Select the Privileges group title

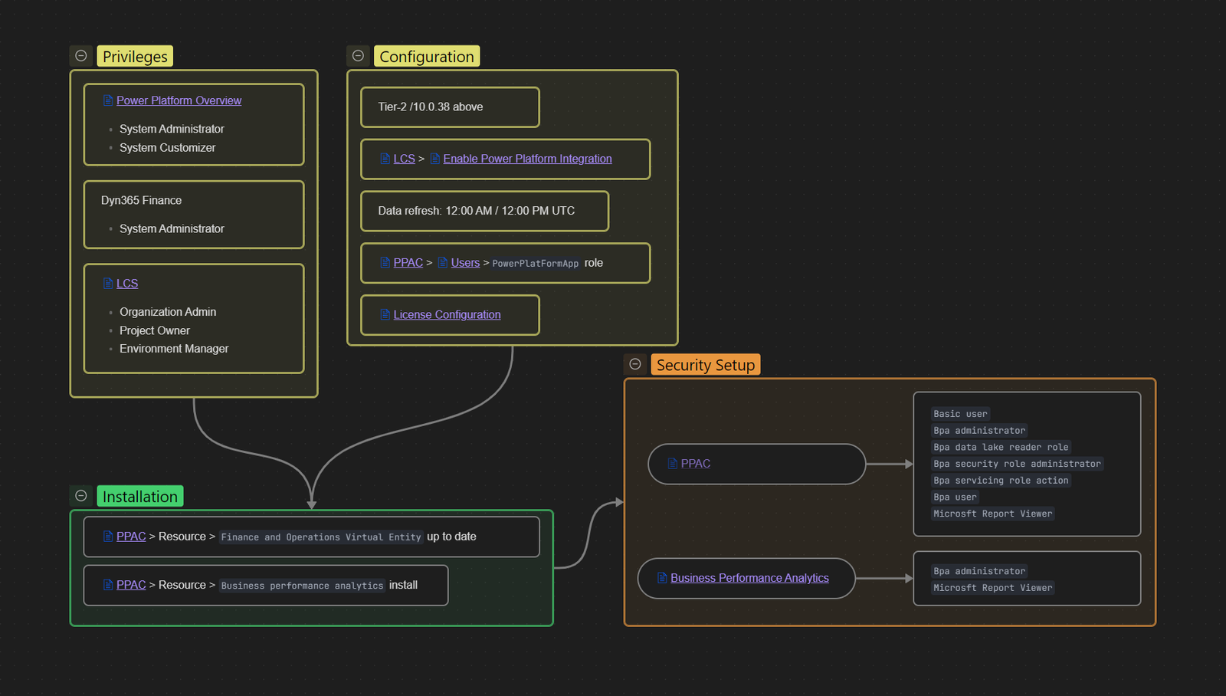(135, 56)
